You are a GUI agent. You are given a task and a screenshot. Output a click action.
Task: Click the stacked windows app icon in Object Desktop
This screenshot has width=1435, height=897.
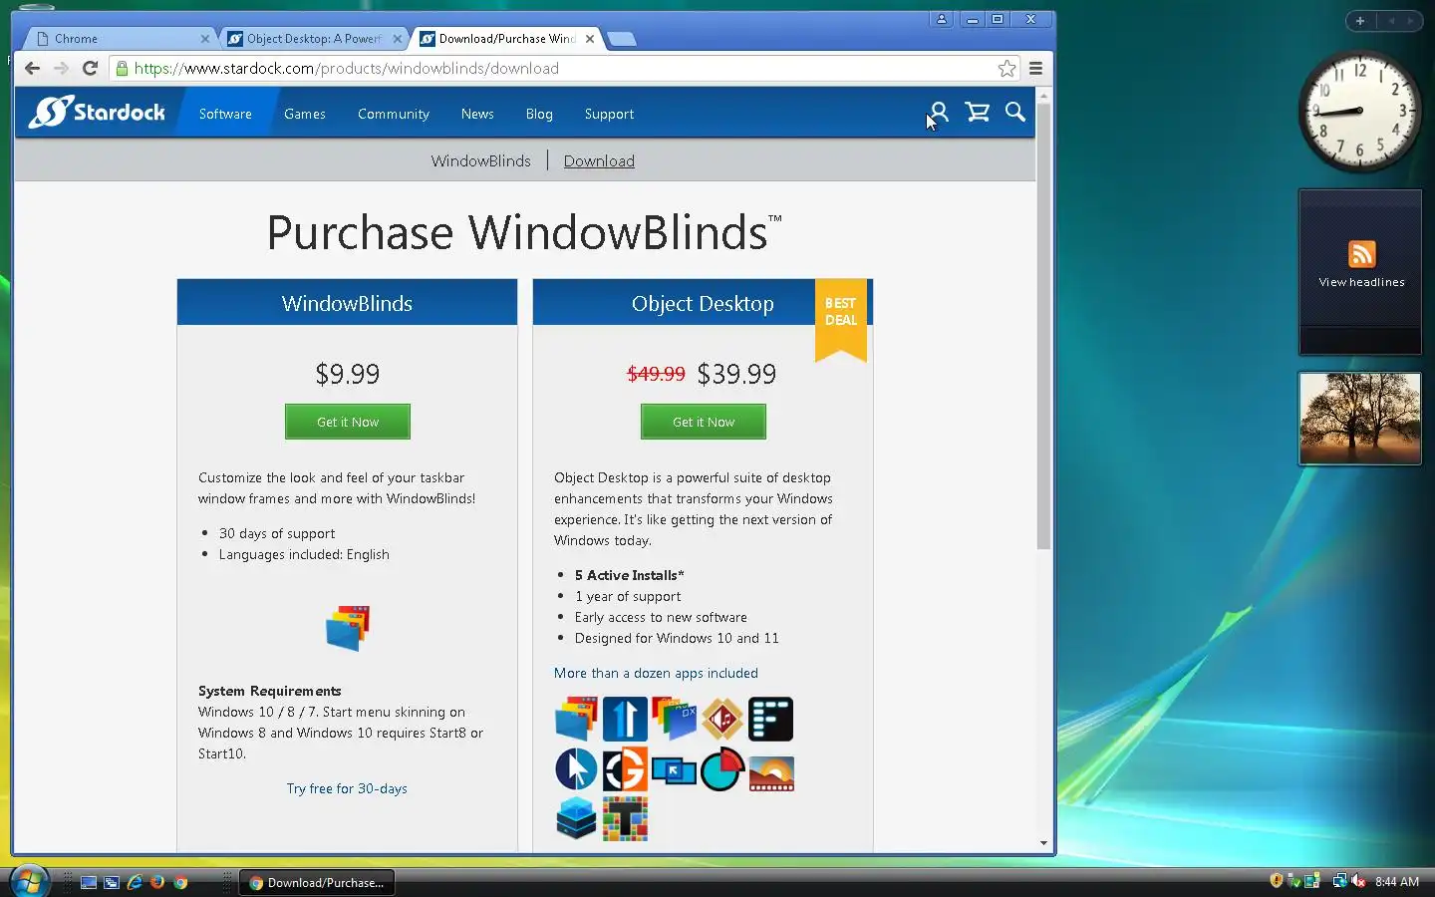pos(576,719)
